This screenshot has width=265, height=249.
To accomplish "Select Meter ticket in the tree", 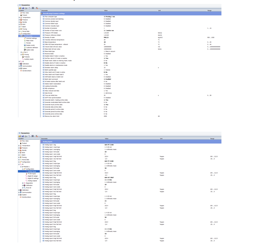I will (x=30, y=41).
